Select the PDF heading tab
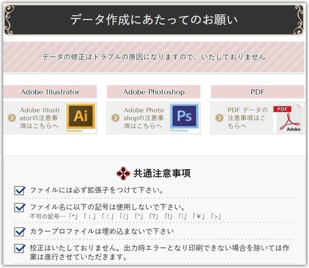Image resolution: width=309 pixels, height=268 pixels. click(257, 92)
